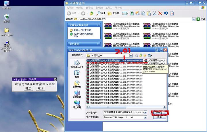
Task: Open My Computer desktop icon
Action: (x=6, y=5)
